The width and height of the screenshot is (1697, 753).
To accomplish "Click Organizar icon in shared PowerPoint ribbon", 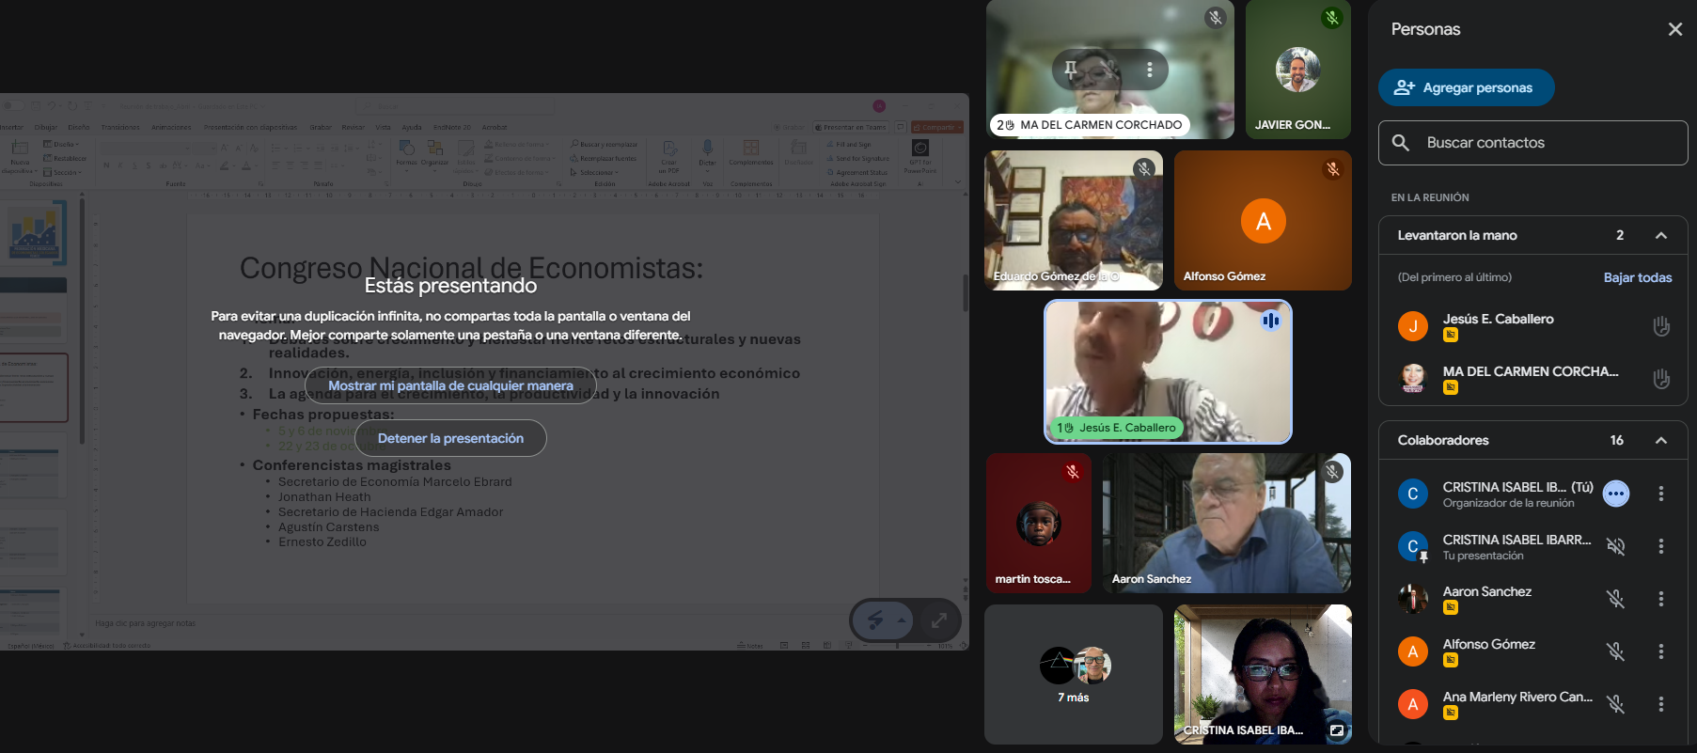I will [x=434, y=150].
